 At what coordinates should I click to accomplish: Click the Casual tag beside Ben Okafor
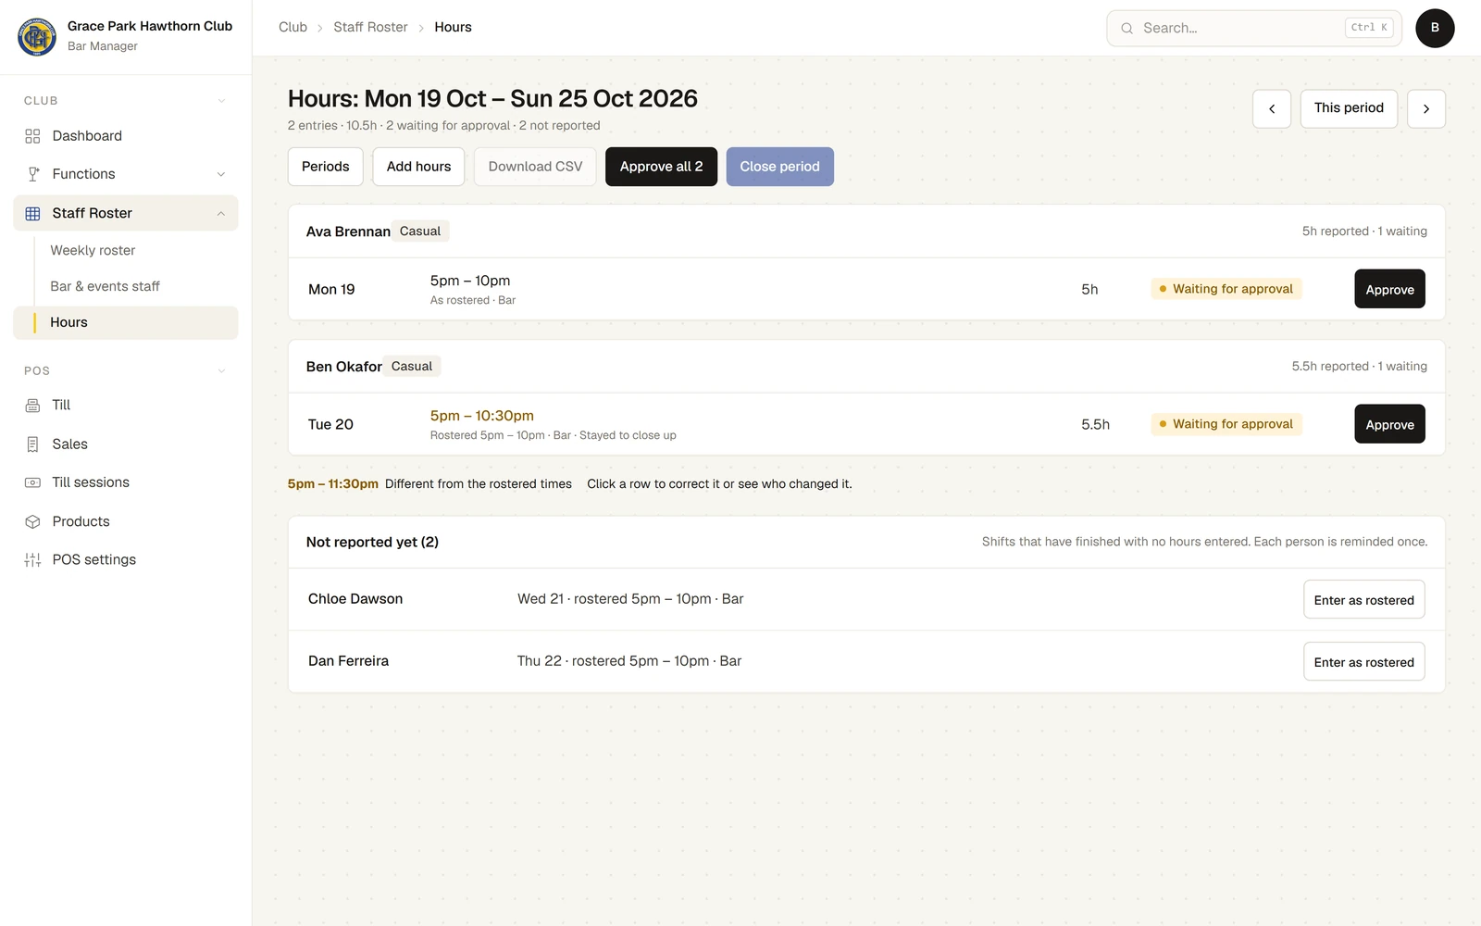coord(412,367)
